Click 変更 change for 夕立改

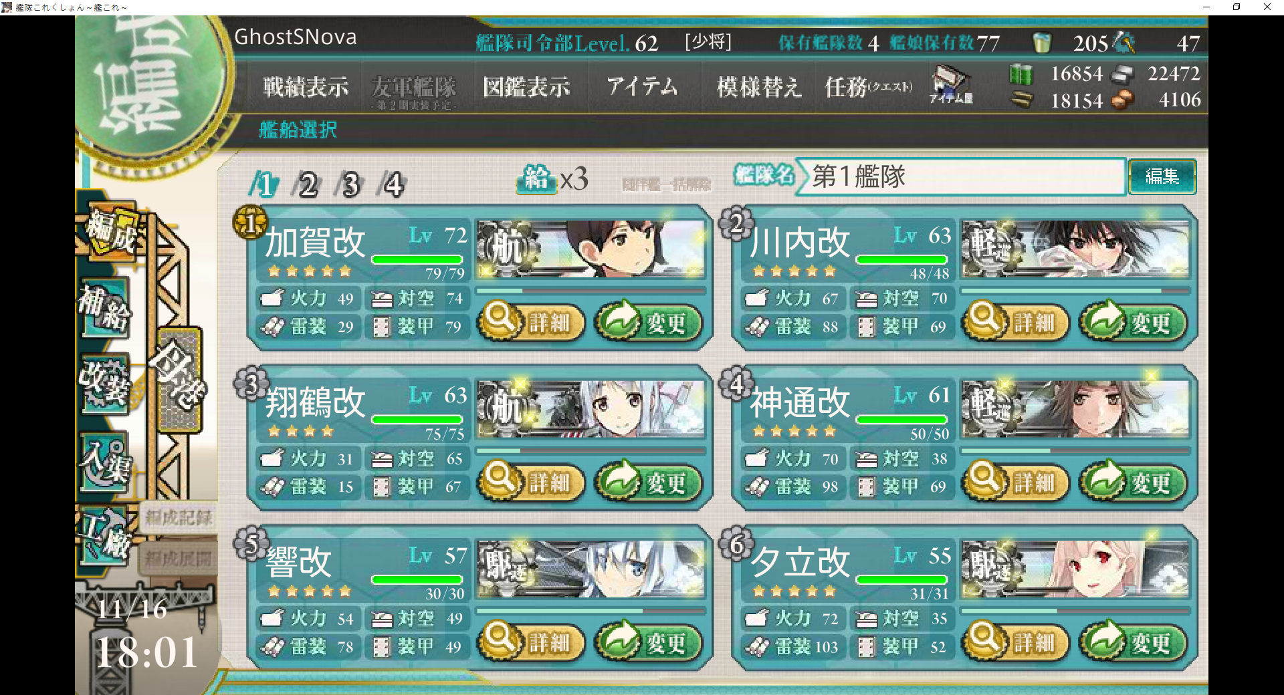click(x=1133, y=642)
